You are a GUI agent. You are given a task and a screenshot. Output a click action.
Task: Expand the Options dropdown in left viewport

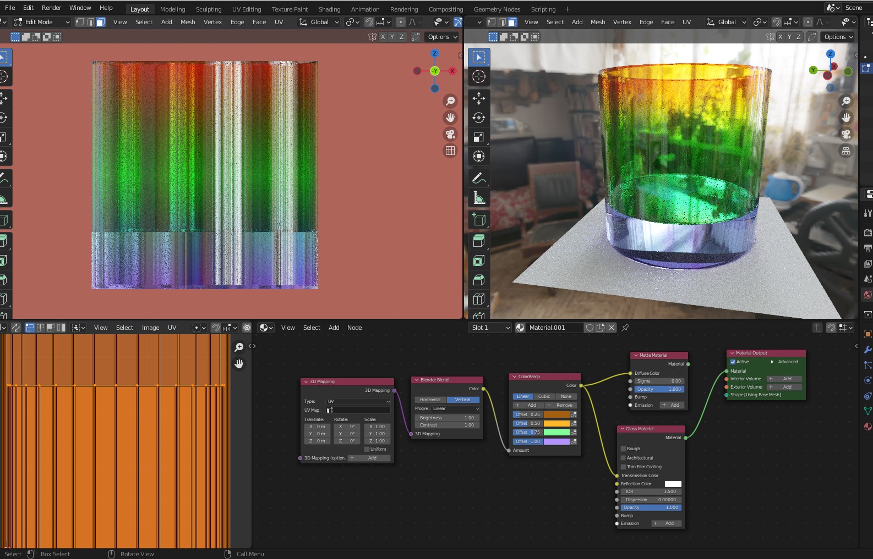442,37
